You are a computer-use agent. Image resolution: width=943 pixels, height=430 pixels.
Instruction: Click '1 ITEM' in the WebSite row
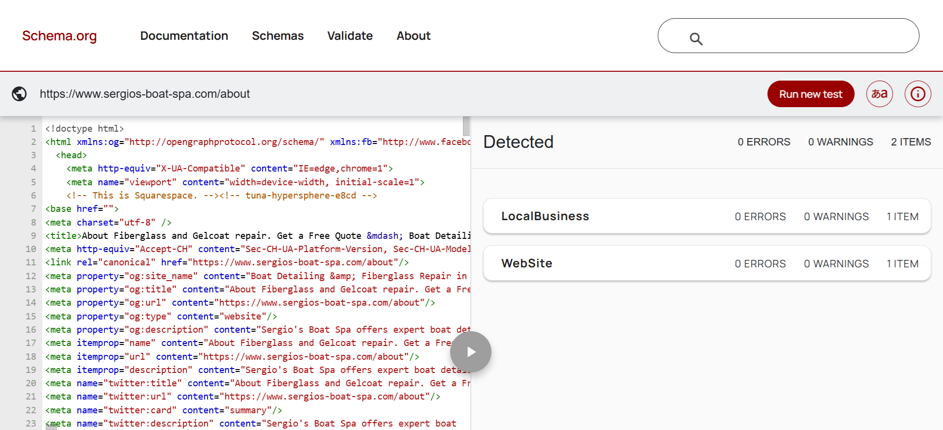(903, 264)
